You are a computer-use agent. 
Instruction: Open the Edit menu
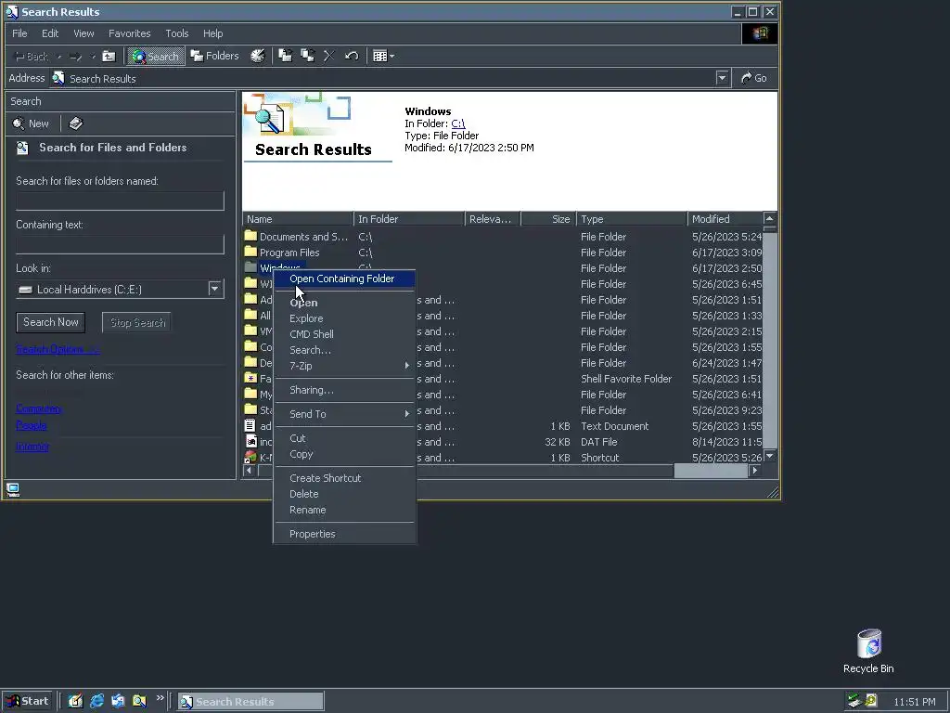(50, 33)
